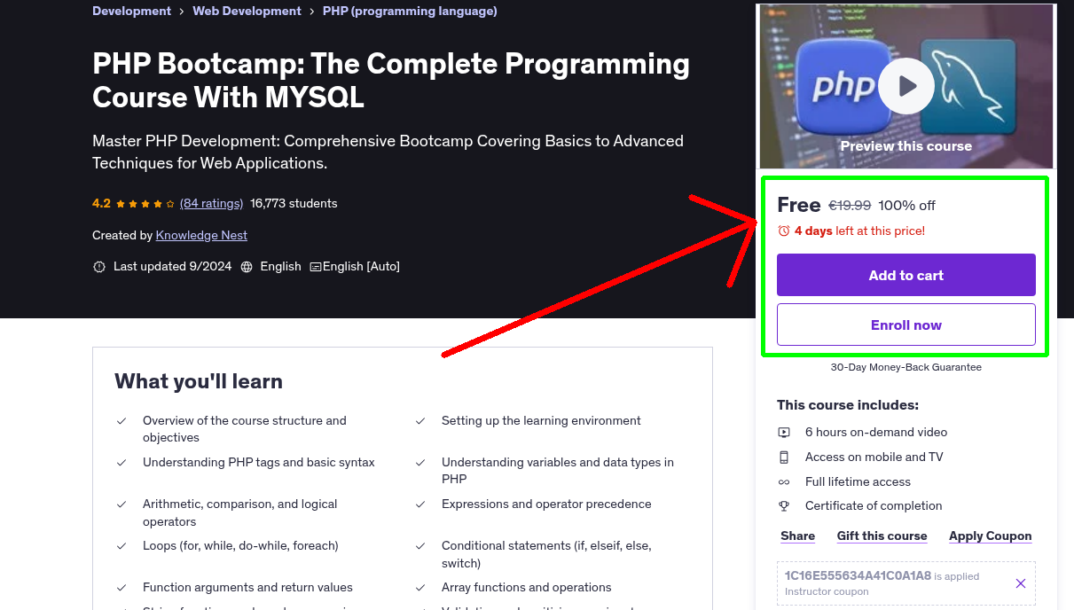Screen dimensions: 1074x610
Task: Click the star rating icons
Action: click(x=145, y=204)
